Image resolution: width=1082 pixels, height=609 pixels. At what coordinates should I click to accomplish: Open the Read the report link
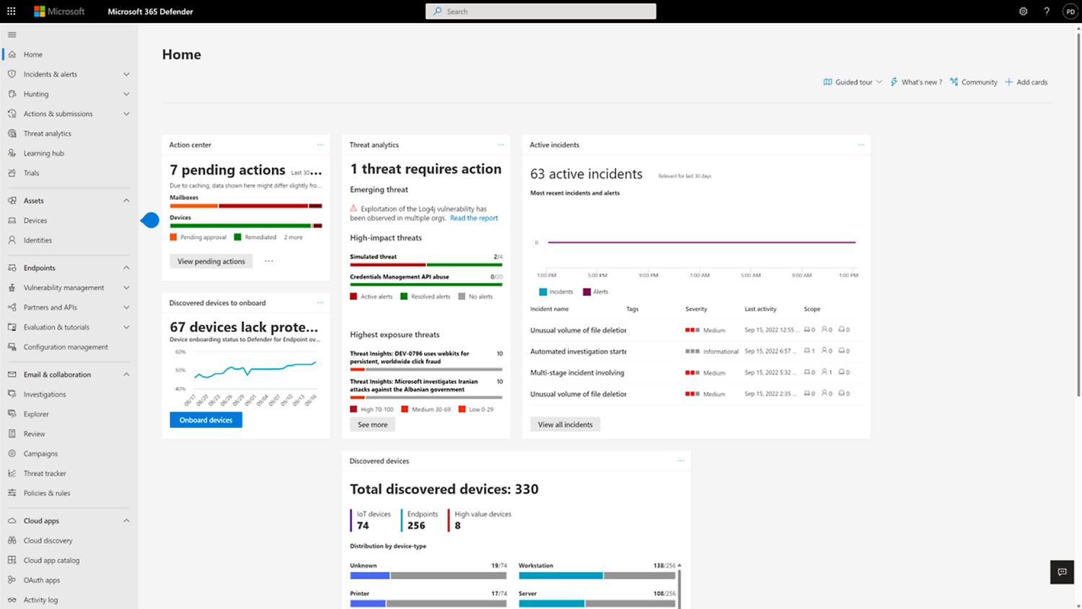[474, 218]
